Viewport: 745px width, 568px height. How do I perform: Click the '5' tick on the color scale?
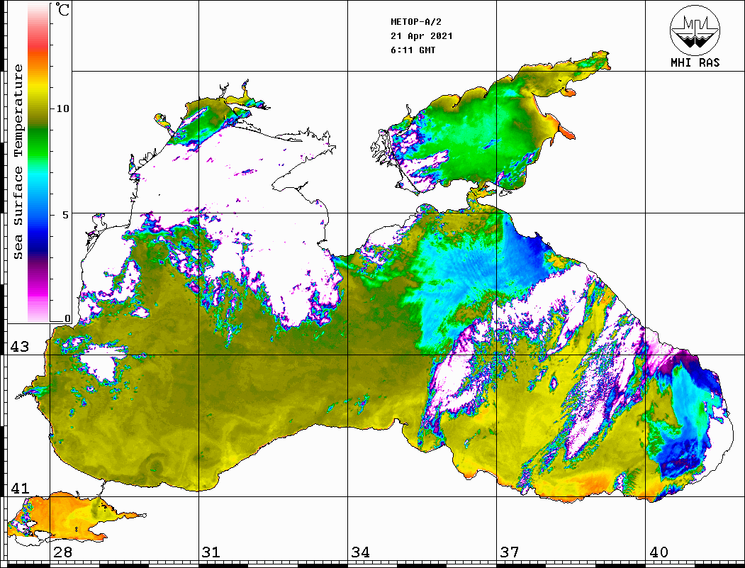point(66,215)
